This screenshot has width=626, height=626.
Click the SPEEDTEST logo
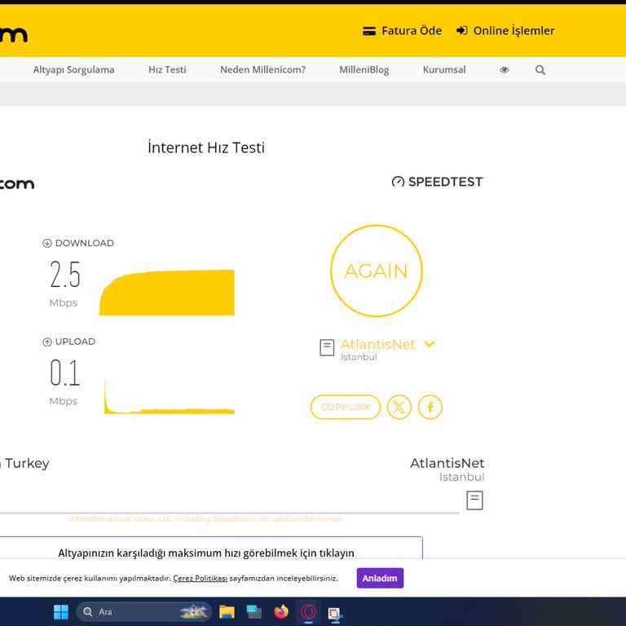[438, 182]
